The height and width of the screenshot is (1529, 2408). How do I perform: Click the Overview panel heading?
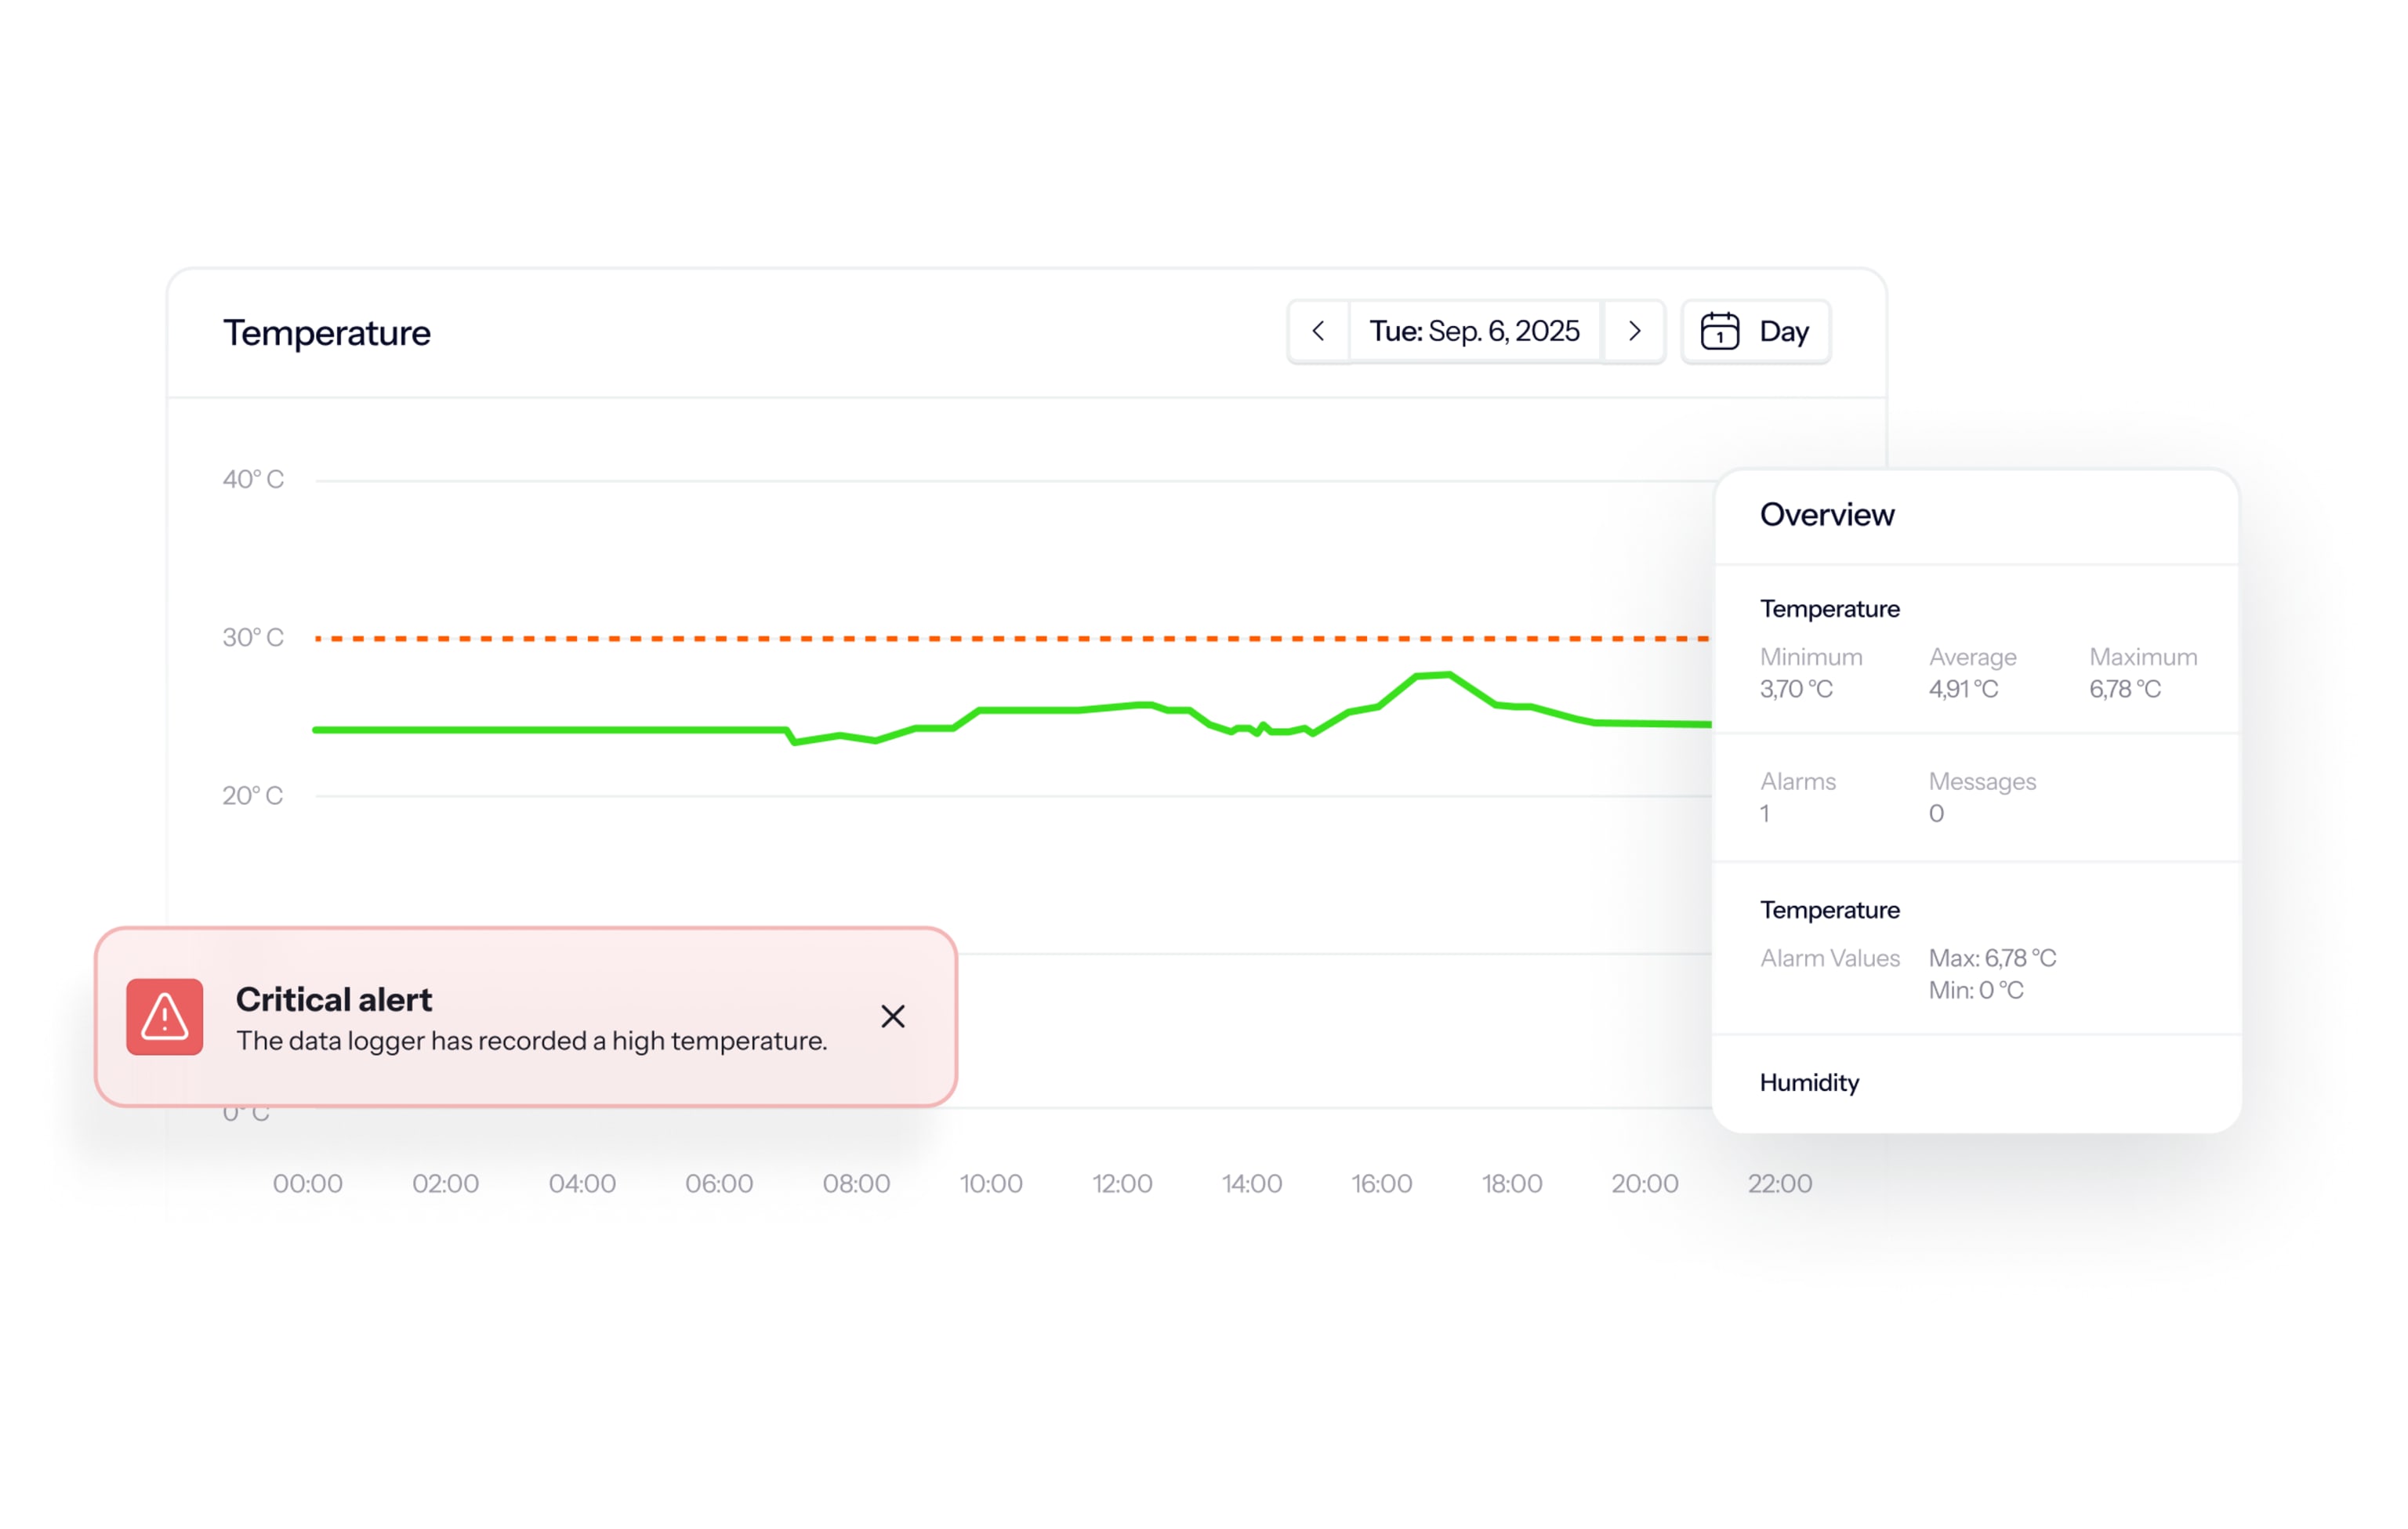(x=1826, y=514)
